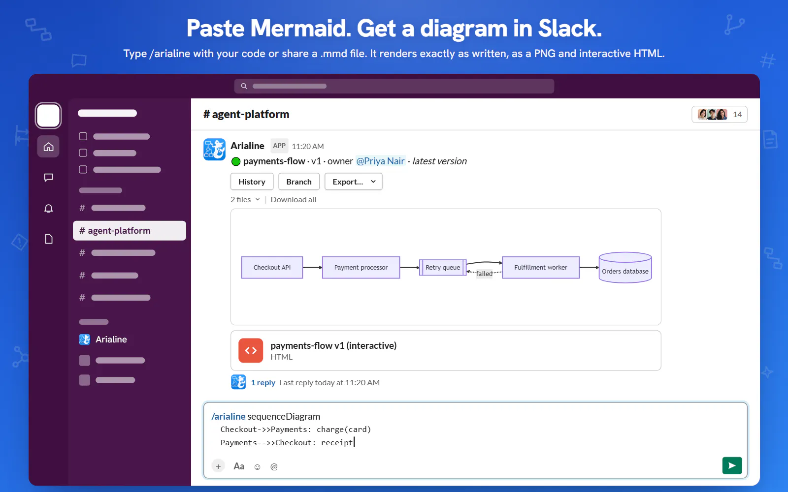The height and width of the screenshot is (492, 788).
Task: Click the plus attachment button in composer
Action: click(x=218, y=466)
